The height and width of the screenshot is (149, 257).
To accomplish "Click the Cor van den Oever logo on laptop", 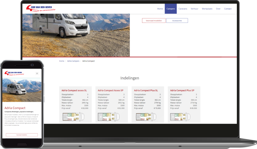I will coord(41,8).
